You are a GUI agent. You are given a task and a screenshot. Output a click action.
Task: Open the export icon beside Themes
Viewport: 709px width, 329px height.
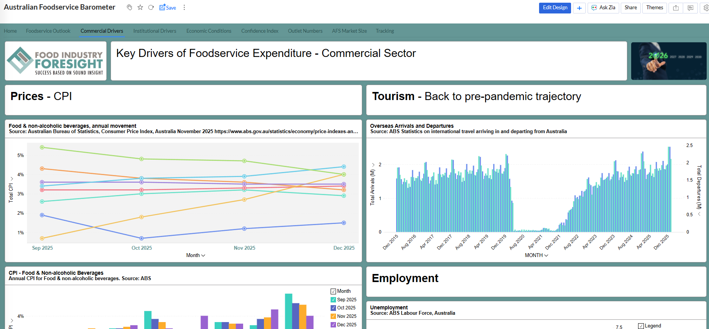pyautogui.click(x=676, y=8)
